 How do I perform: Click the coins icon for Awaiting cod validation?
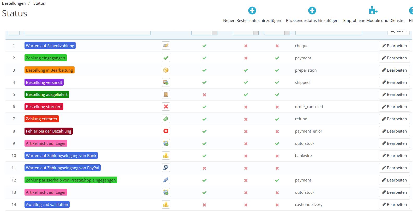click(x=166, y=204)
